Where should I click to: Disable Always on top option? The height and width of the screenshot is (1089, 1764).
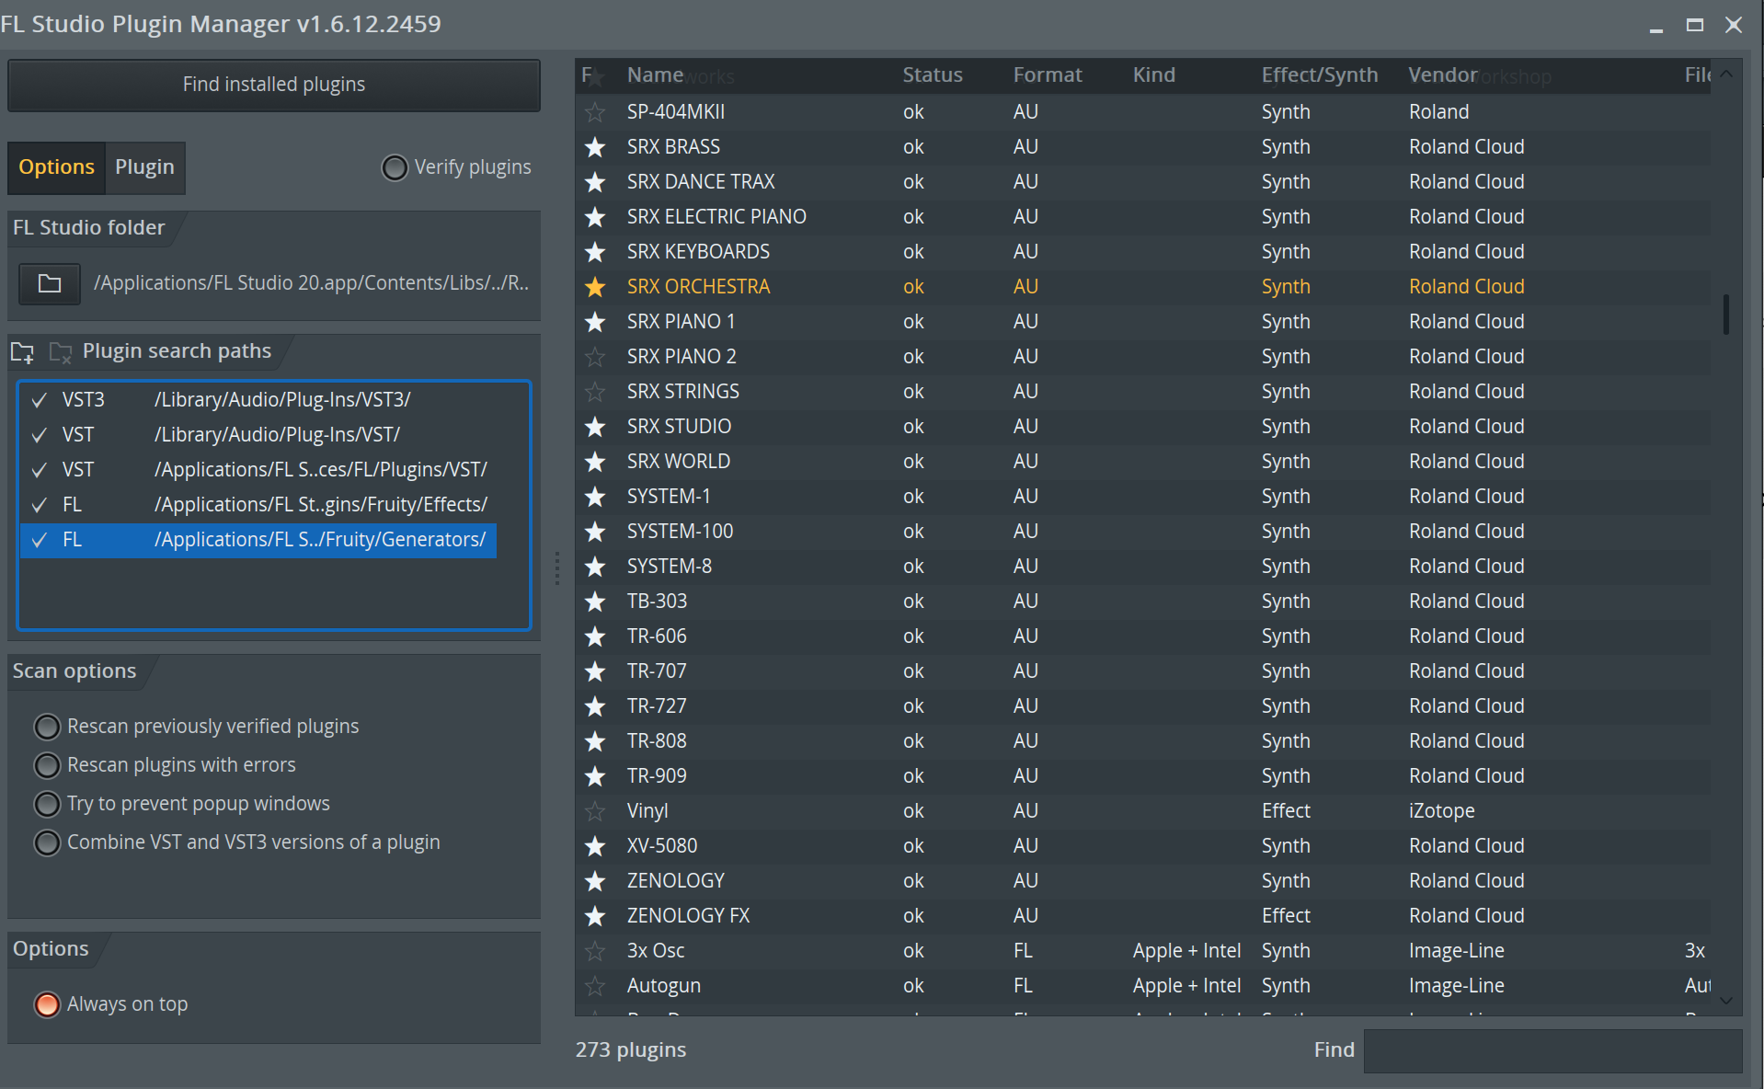pos(47,1004)
